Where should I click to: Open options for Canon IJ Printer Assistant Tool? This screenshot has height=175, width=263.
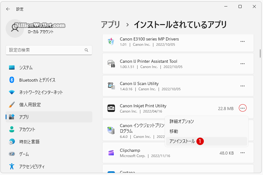click(x=243, y=64)
